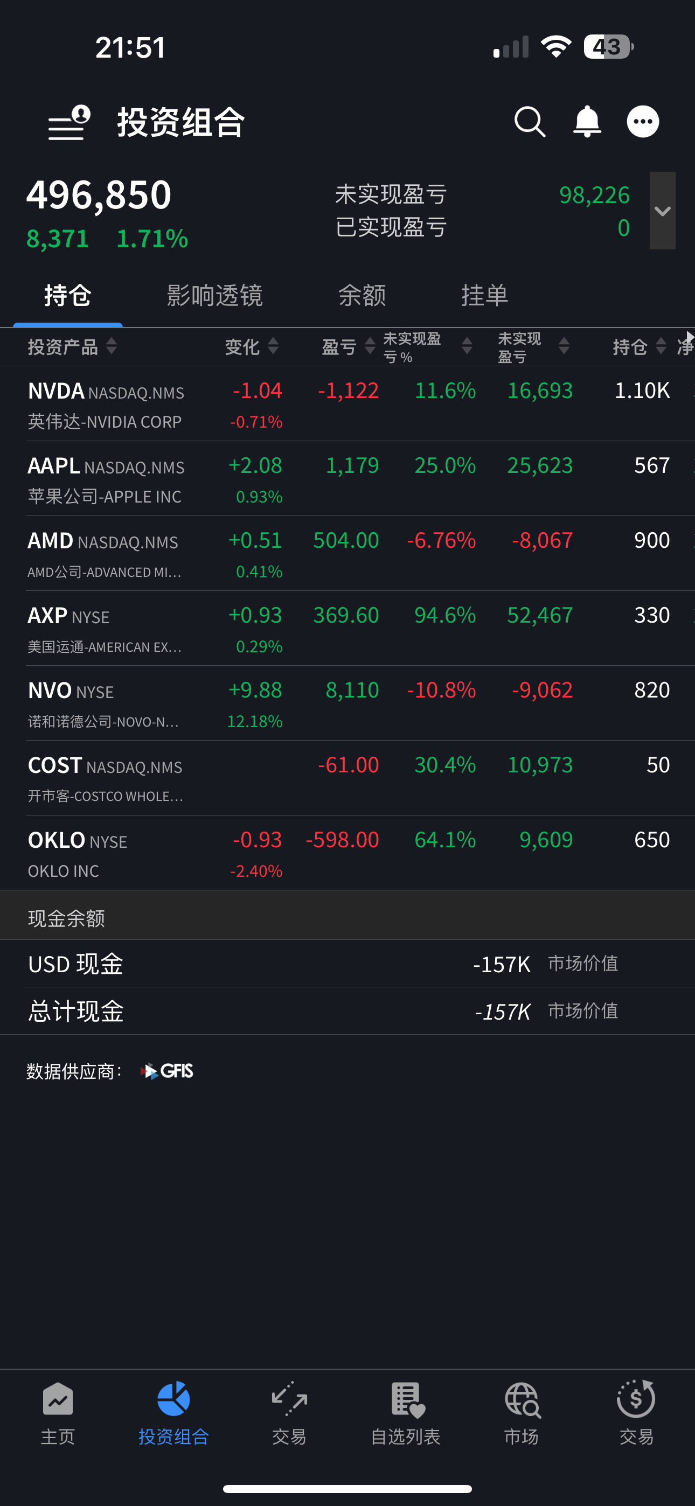Expand the P&L summary chevron
The image size is (695, 1506).
click(x=662, y=211)
